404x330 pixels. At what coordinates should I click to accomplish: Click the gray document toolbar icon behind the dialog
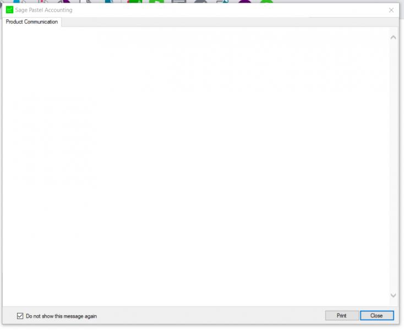tap(179, 2)
